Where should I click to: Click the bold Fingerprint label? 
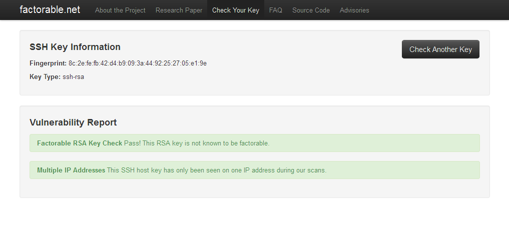pos(48,63)
